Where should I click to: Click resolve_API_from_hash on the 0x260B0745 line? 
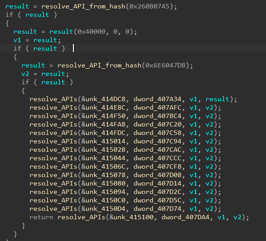tap(84, 6)
